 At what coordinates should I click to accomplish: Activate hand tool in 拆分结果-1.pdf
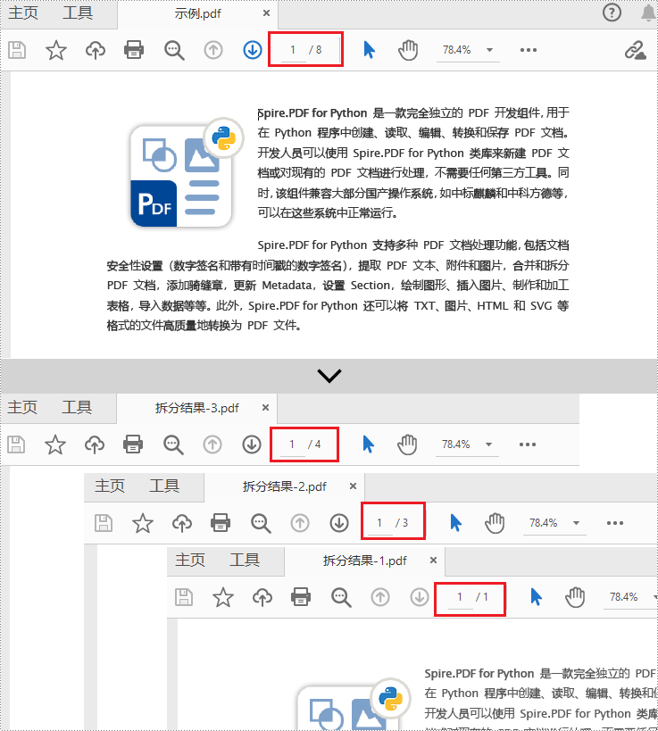click(575, 597)
